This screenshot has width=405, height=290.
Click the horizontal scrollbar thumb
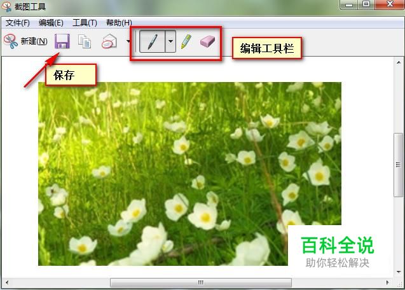pos(201,282)
